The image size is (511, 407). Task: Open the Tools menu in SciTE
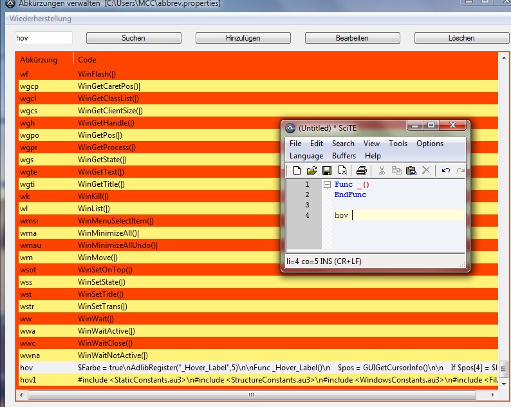click(x=398, y=144)
